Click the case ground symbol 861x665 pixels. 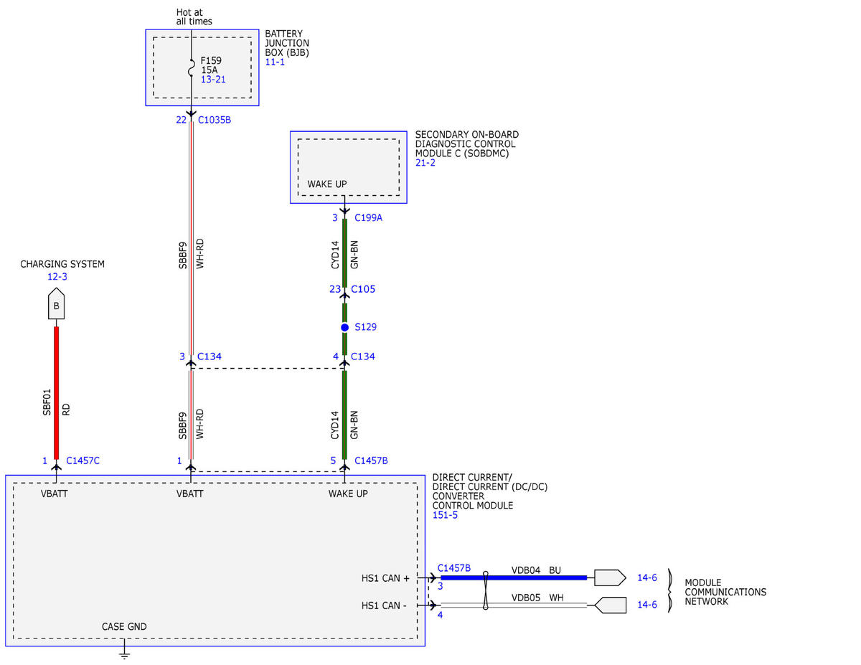(x=124, y=653)
